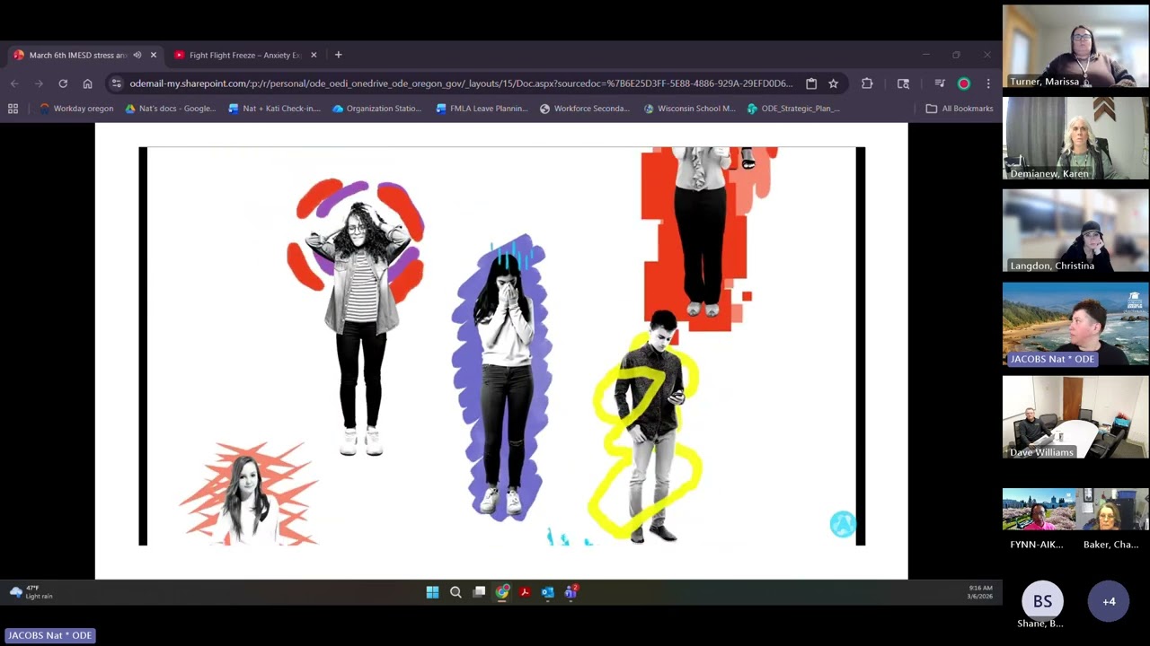Image resolution: width=1150 pixels, height=646 pixels.
Task: Open the browser Extensions menu
Action: [x=867, y=83]
